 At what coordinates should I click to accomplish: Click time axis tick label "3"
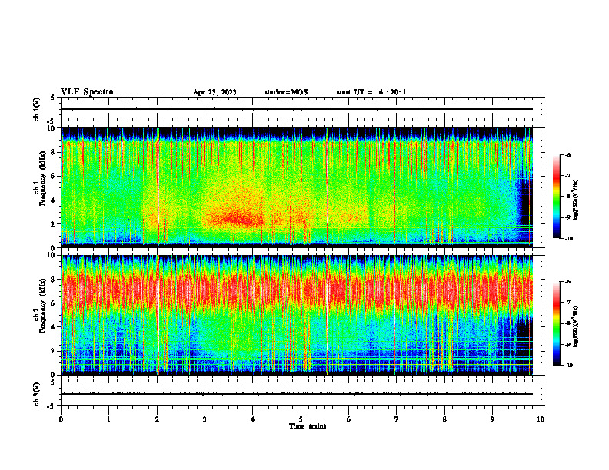click(205, 419)
